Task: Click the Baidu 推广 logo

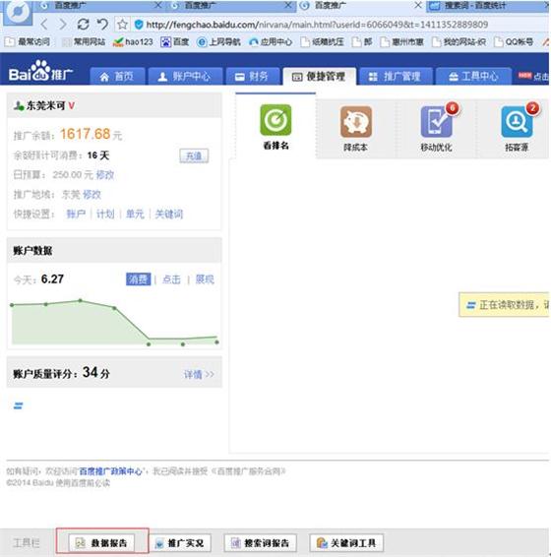Action: [40, 72]
